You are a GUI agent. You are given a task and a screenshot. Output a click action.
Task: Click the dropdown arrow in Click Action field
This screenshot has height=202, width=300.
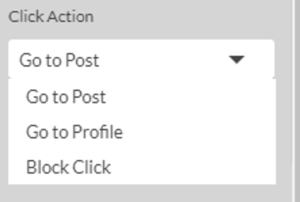pos(237,60)
